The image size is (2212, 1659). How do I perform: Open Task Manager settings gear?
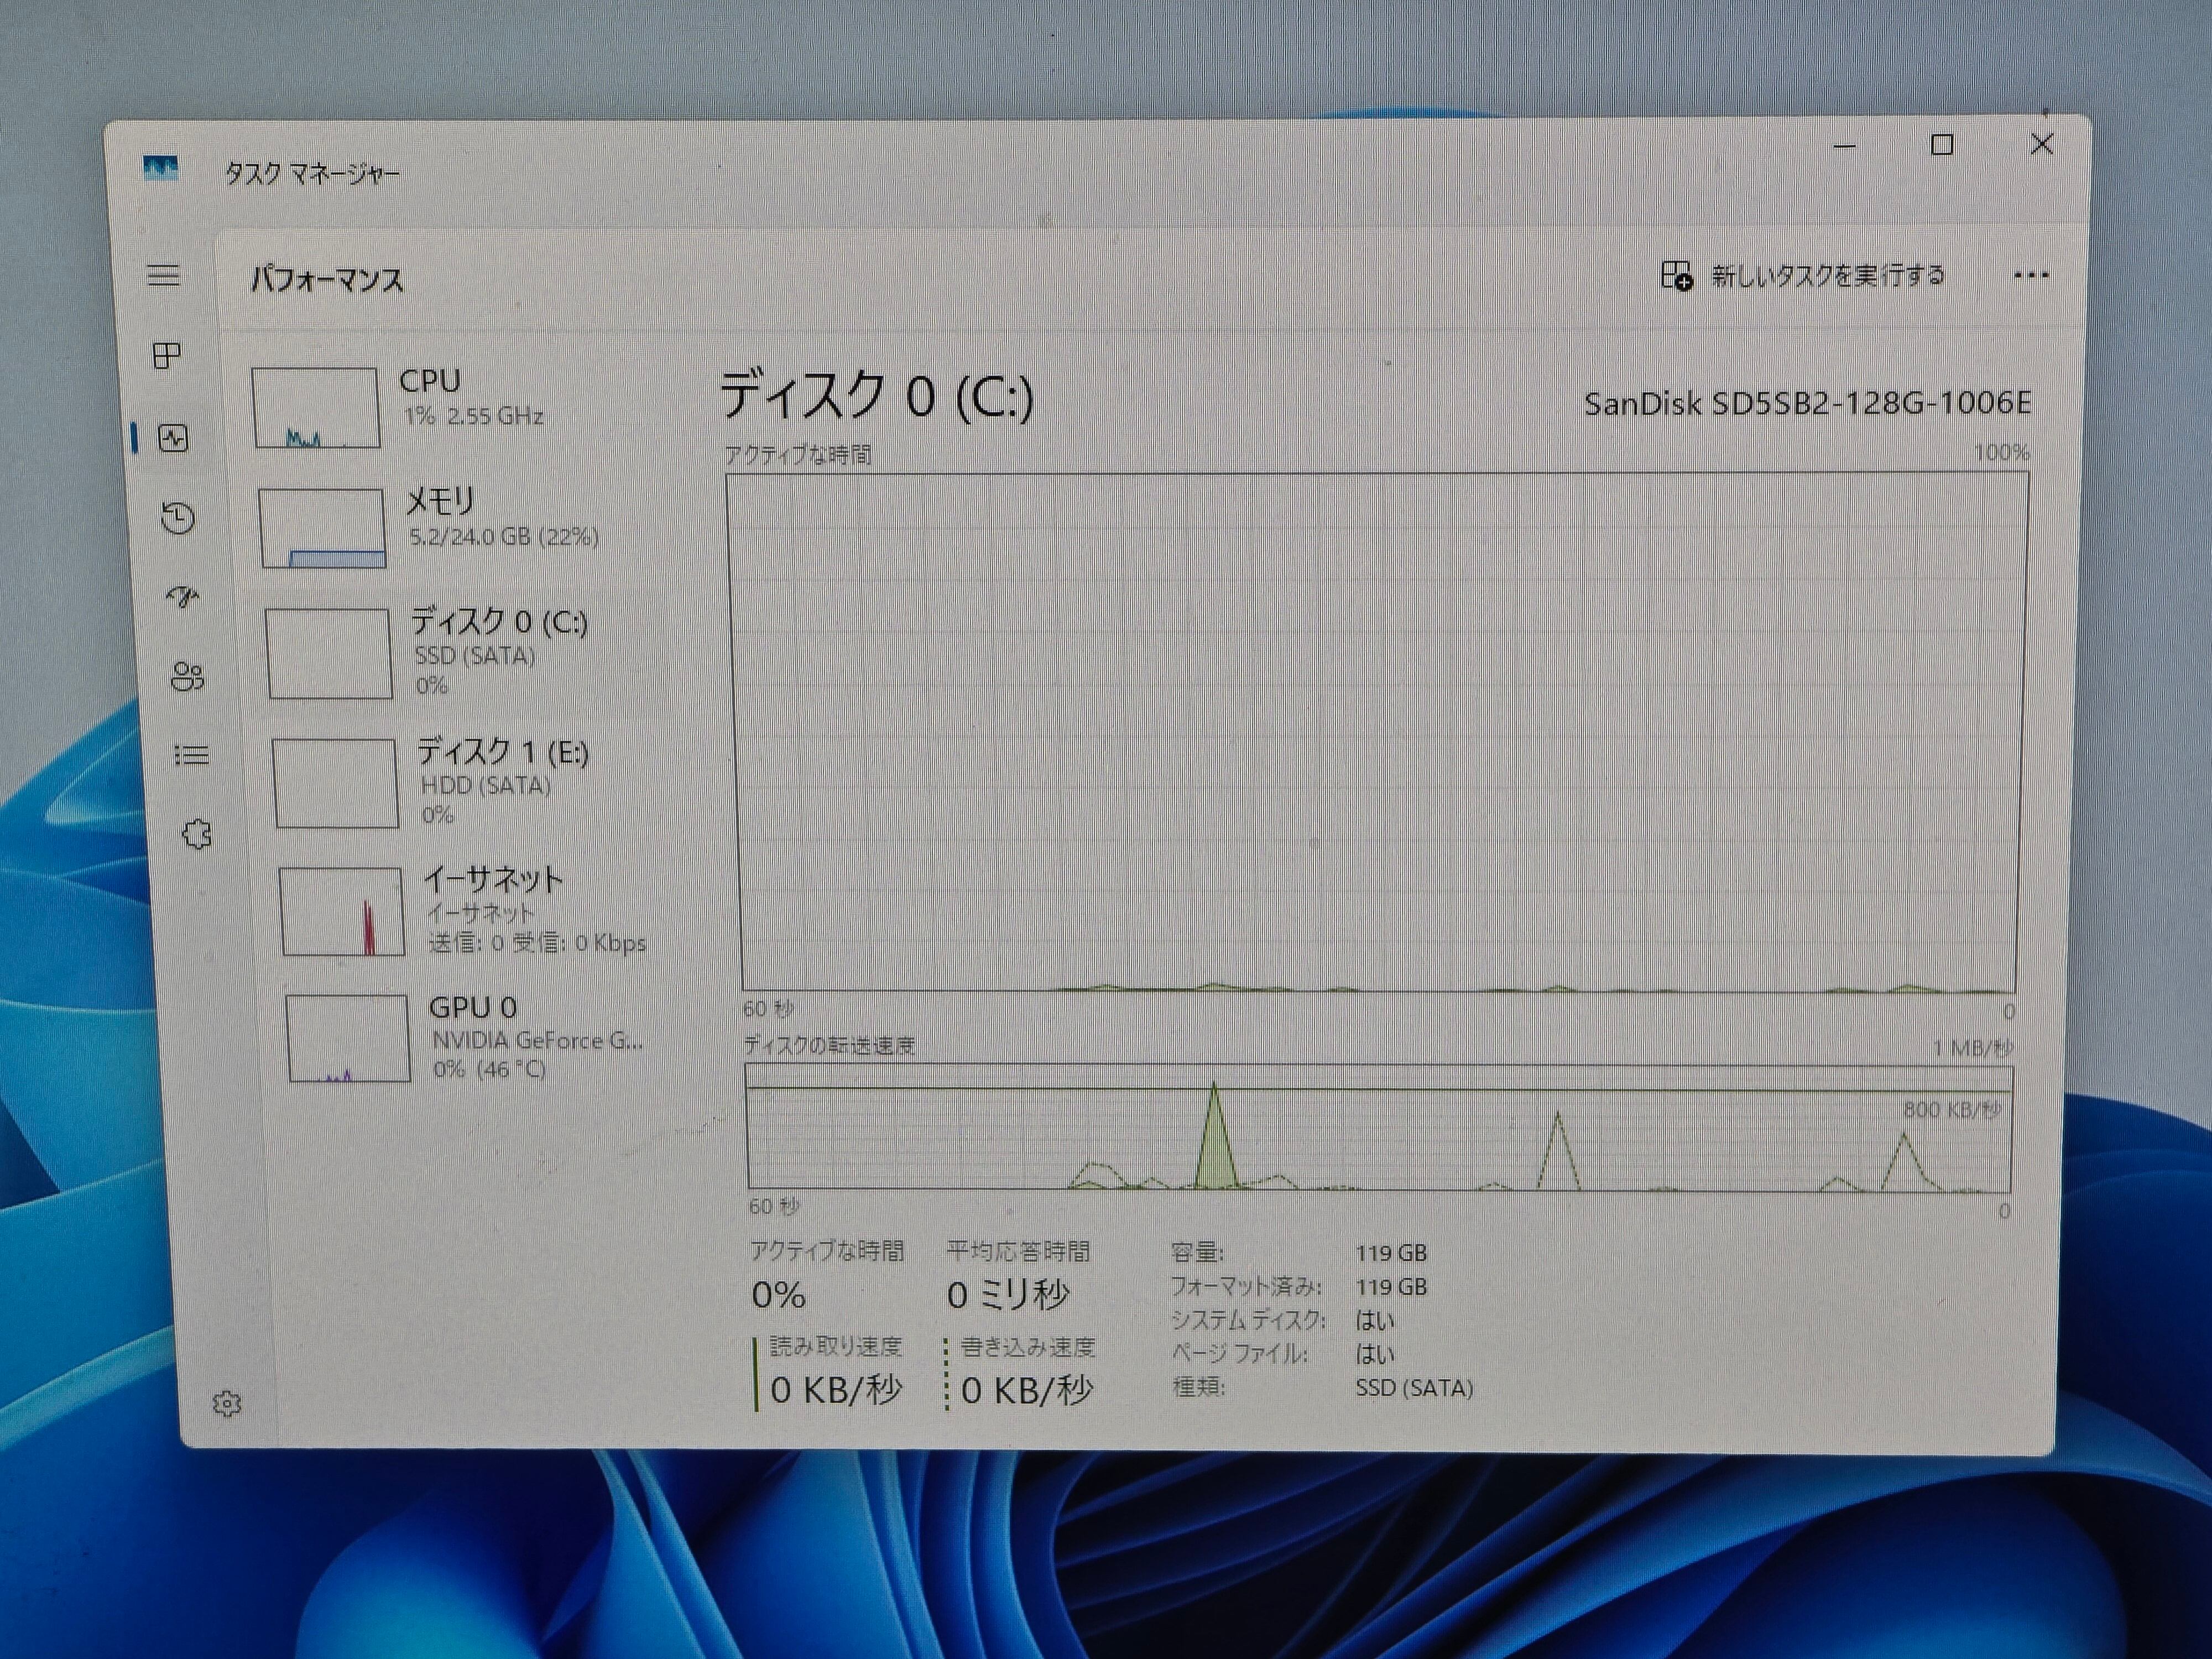tap(227, 1403)
